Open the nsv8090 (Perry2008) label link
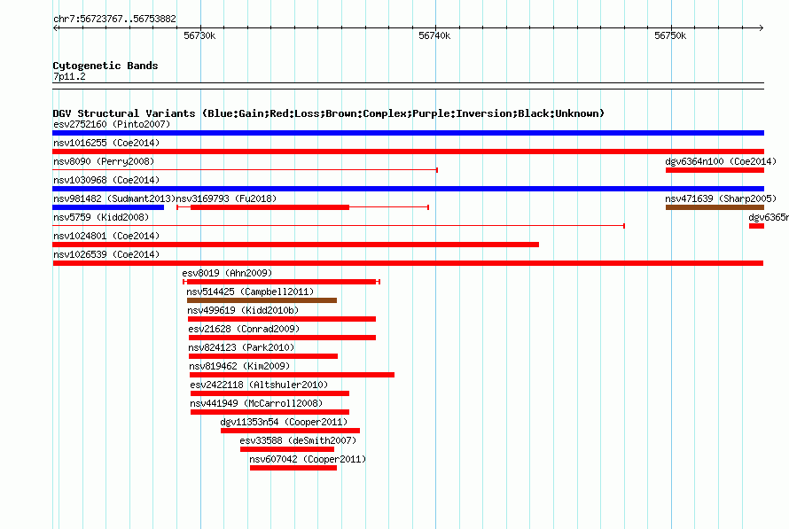Image resolution: width=789 pixels, height=529 pixels. 104,161
